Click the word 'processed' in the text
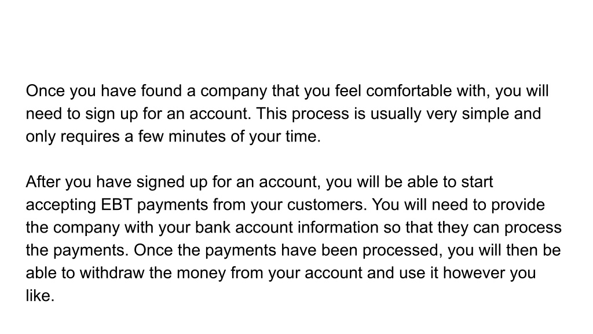 pyautogui.click(x=402, y=251)
